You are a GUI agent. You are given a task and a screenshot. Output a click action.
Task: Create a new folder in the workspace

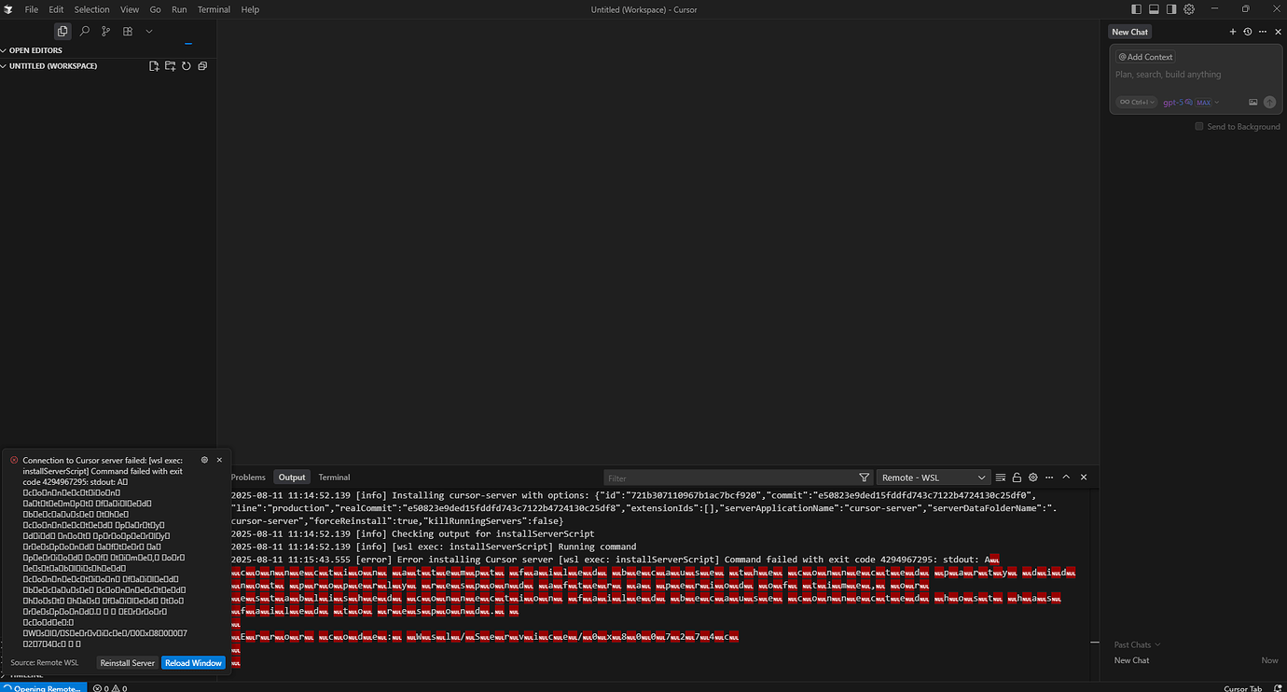pyautogui.click(x=170, y=65)
